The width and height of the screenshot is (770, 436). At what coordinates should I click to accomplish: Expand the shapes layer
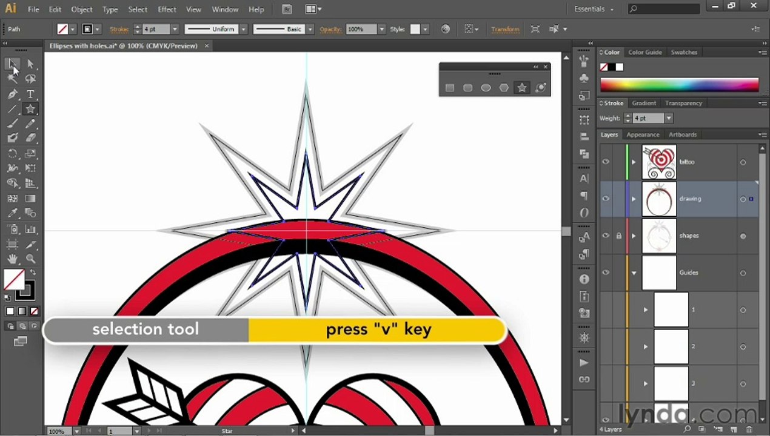(634, 236)
